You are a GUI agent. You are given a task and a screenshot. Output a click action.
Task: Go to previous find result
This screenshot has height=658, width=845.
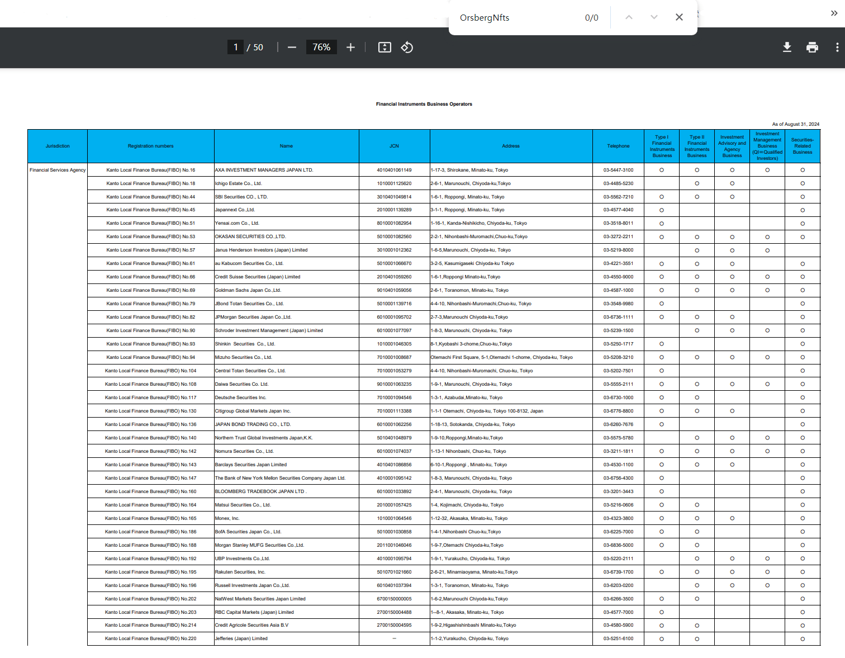tap(629, 17)
